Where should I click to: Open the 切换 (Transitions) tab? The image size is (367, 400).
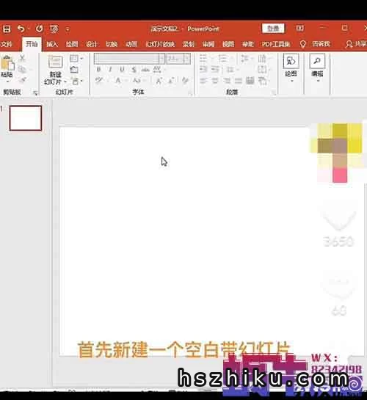point(112,44)
